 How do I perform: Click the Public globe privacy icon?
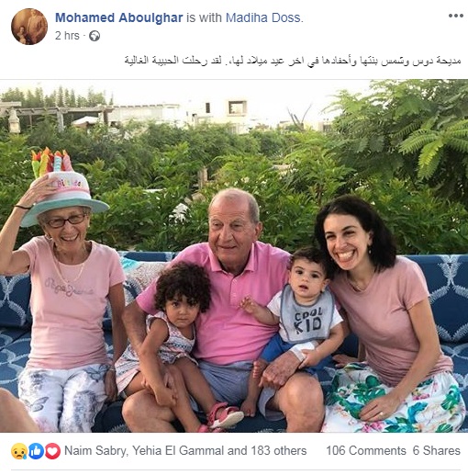(x=95, y=36)
